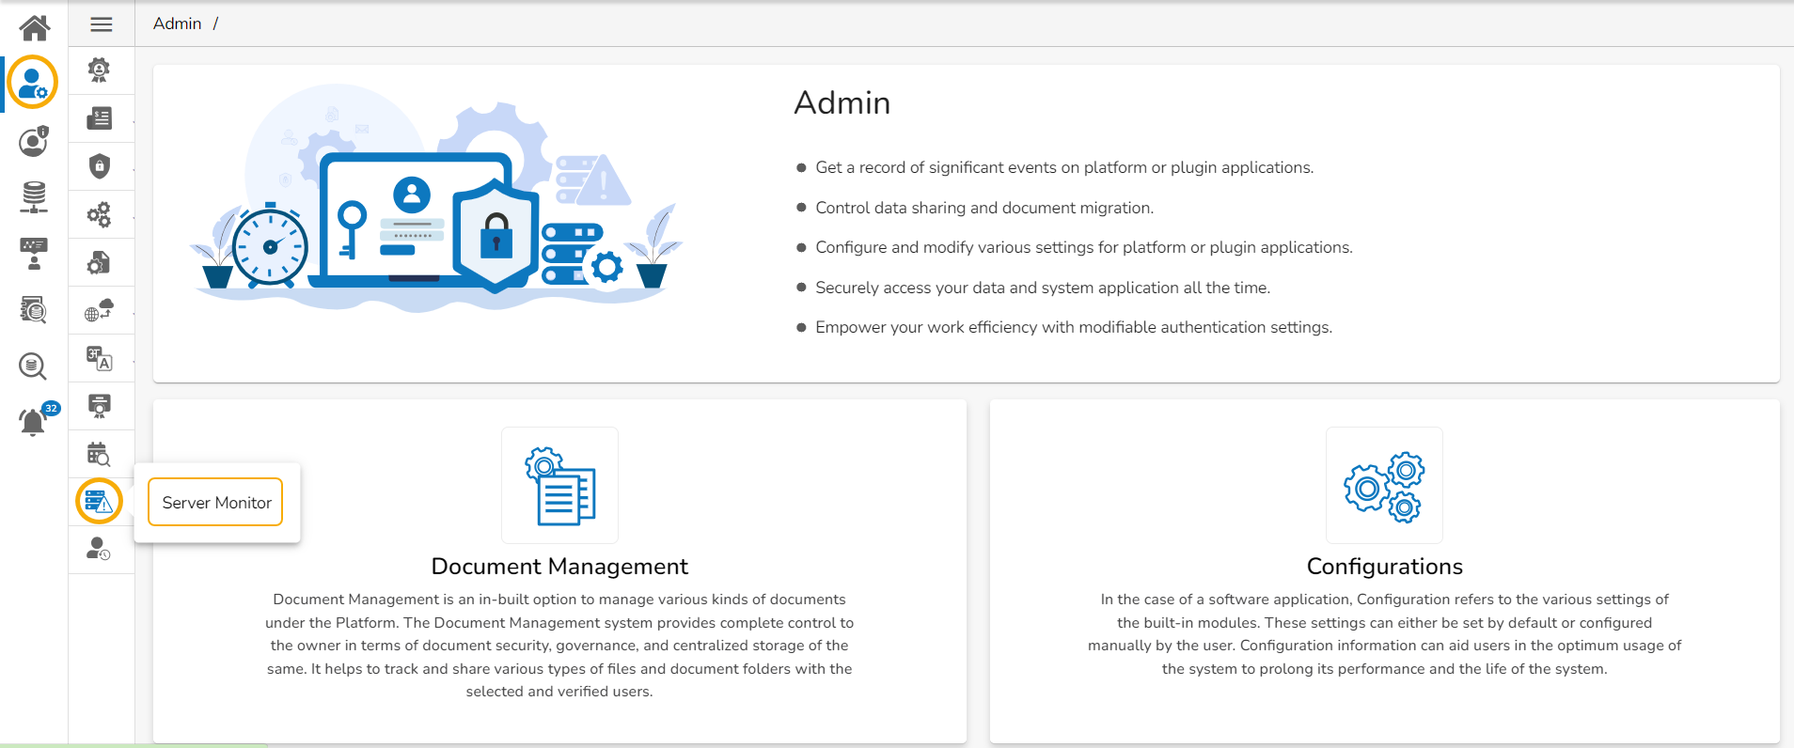Open the presenter dashboard icon
Screen dimensions: 1794x748
[x=34, y=254]
